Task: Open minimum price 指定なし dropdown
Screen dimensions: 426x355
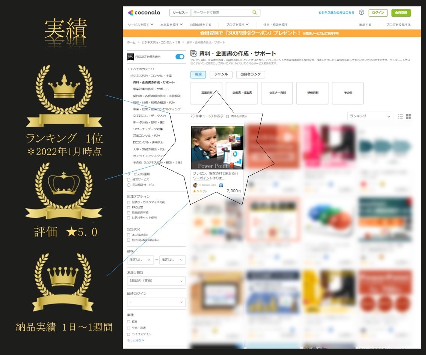Action: 140,260
